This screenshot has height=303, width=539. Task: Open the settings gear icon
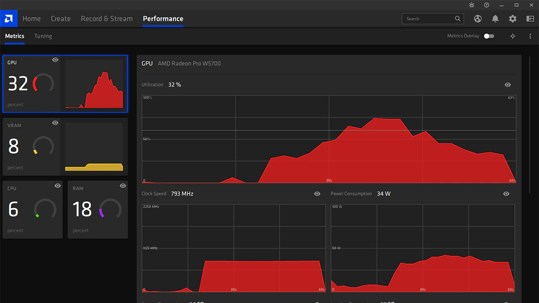click(512, 19)
